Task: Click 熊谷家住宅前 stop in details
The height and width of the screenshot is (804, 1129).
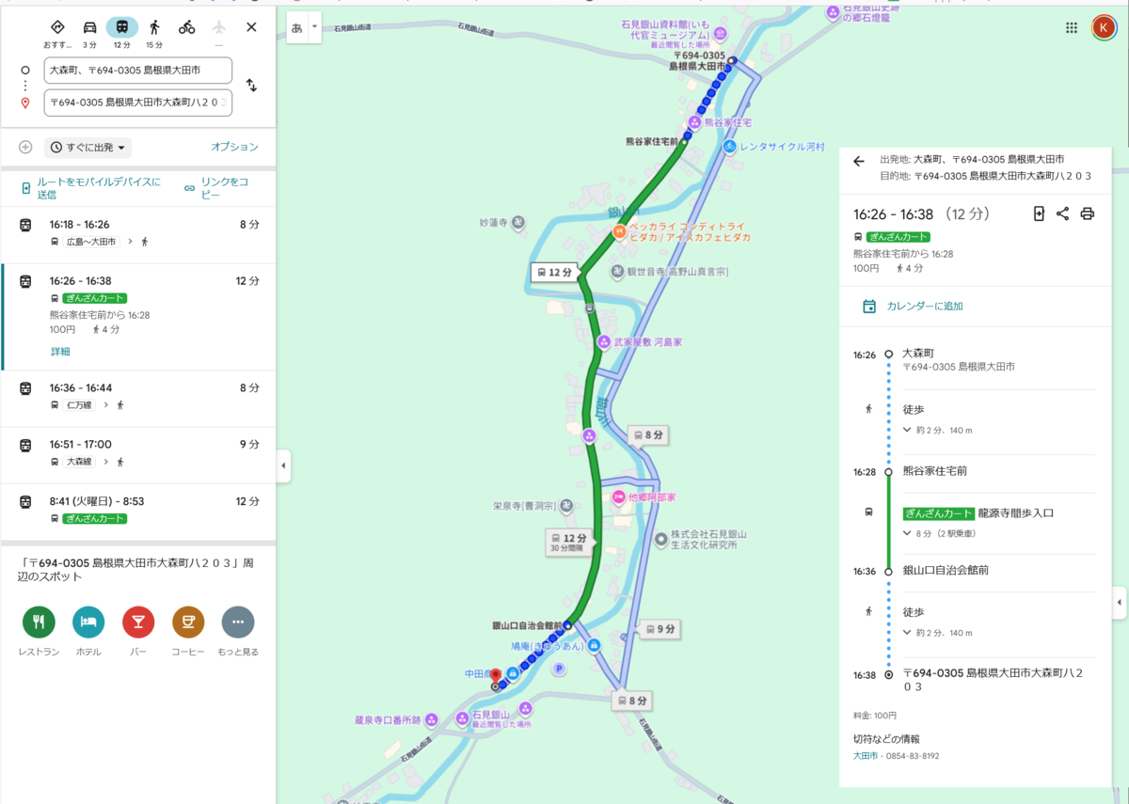Action: (x=934, y=470)
